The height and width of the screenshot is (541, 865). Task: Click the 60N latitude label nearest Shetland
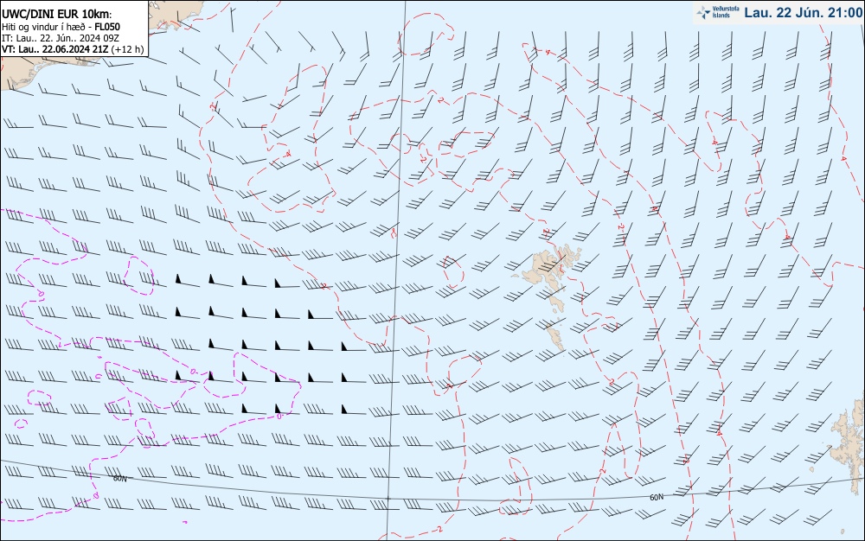[657, 498]
